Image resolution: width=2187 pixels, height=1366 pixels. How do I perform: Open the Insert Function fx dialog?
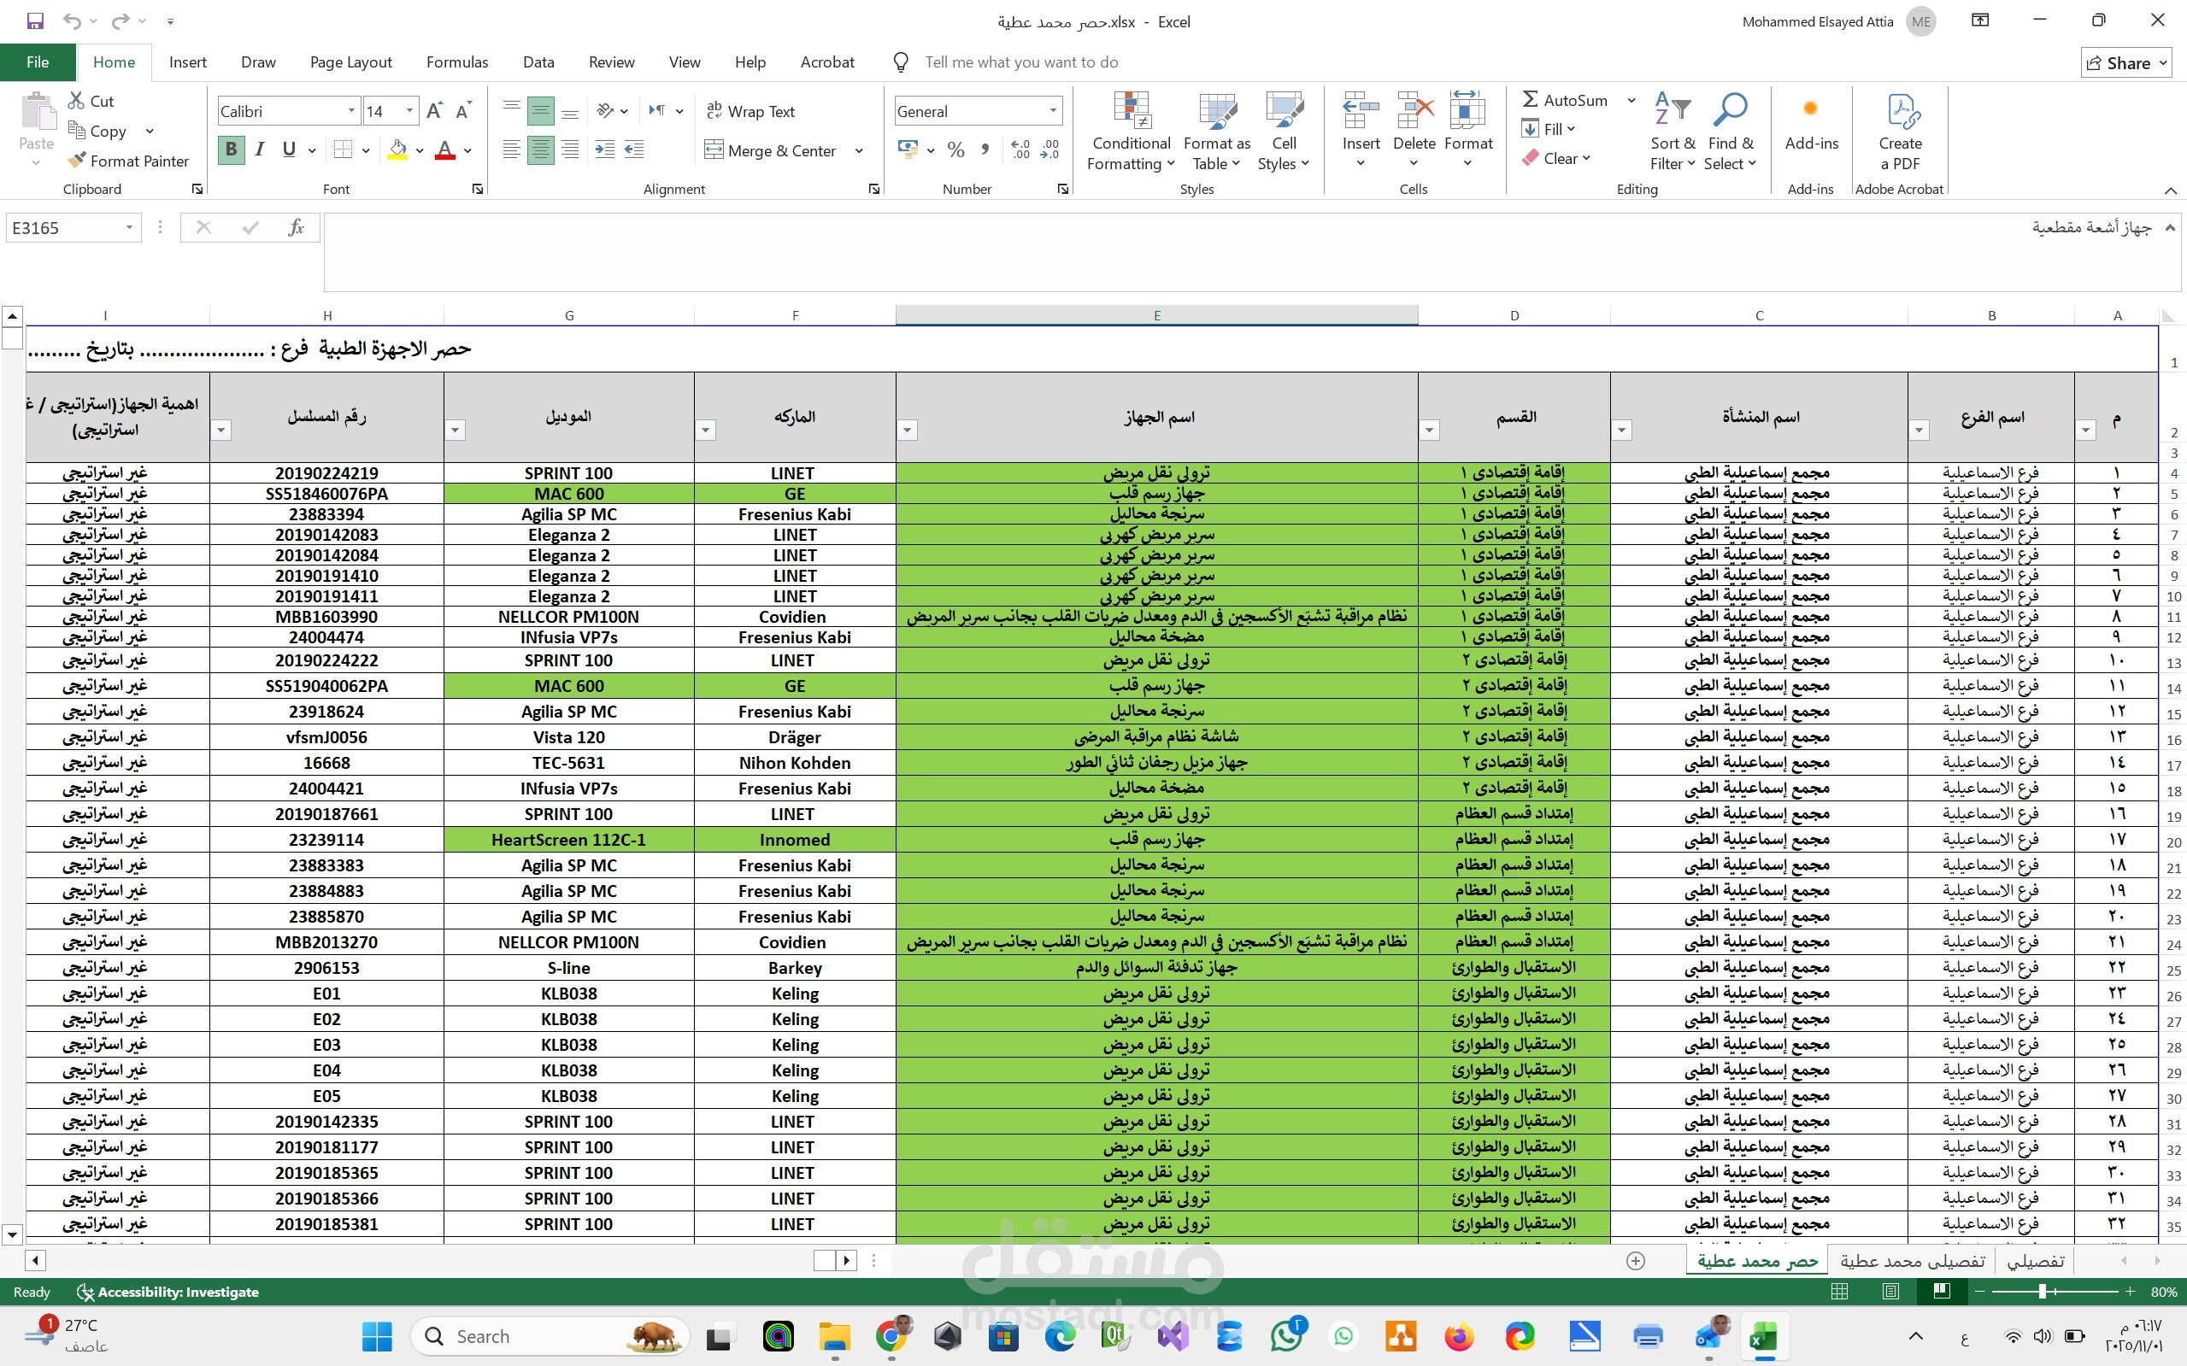296,227
